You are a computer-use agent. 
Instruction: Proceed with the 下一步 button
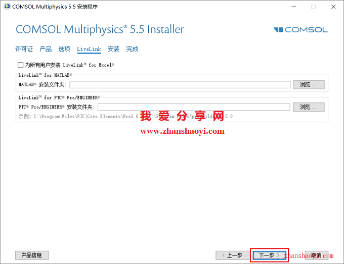269,255
